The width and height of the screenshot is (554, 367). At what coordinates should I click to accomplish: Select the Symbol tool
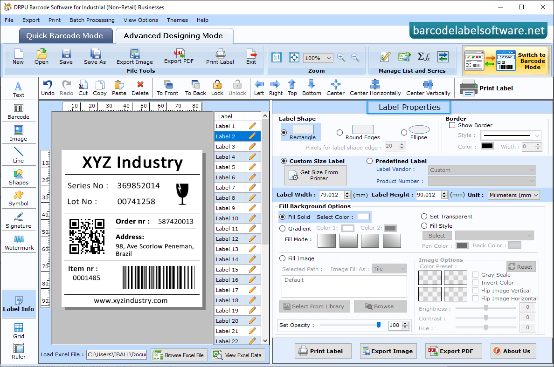pyautogui.click(x=18, y=199)
